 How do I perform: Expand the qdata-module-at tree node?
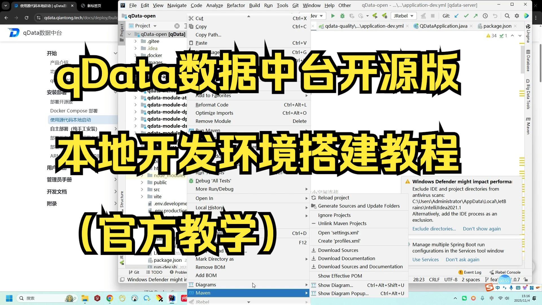[x=135, y=98]
